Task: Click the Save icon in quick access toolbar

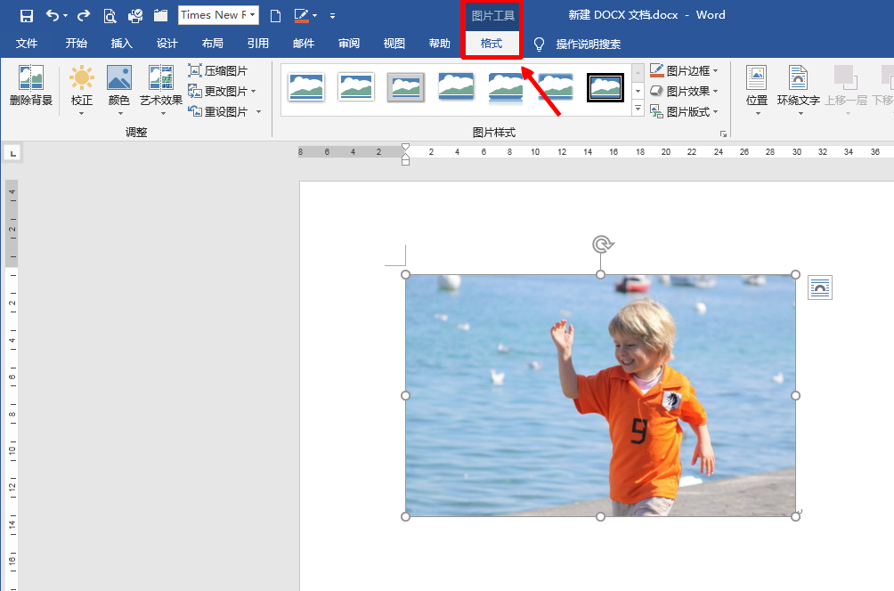Action: click(26, 15)
